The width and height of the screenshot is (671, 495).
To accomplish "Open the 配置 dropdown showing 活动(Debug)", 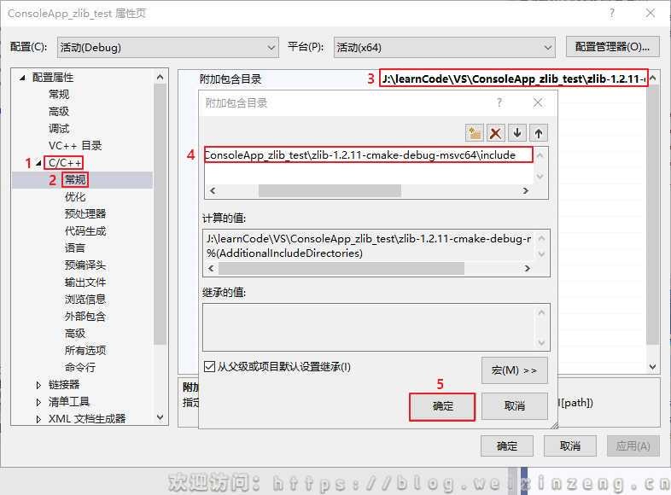I will [x=167, y=48].
